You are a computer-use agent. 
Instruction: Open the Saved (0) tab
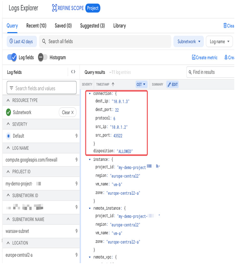pos(63,26)
